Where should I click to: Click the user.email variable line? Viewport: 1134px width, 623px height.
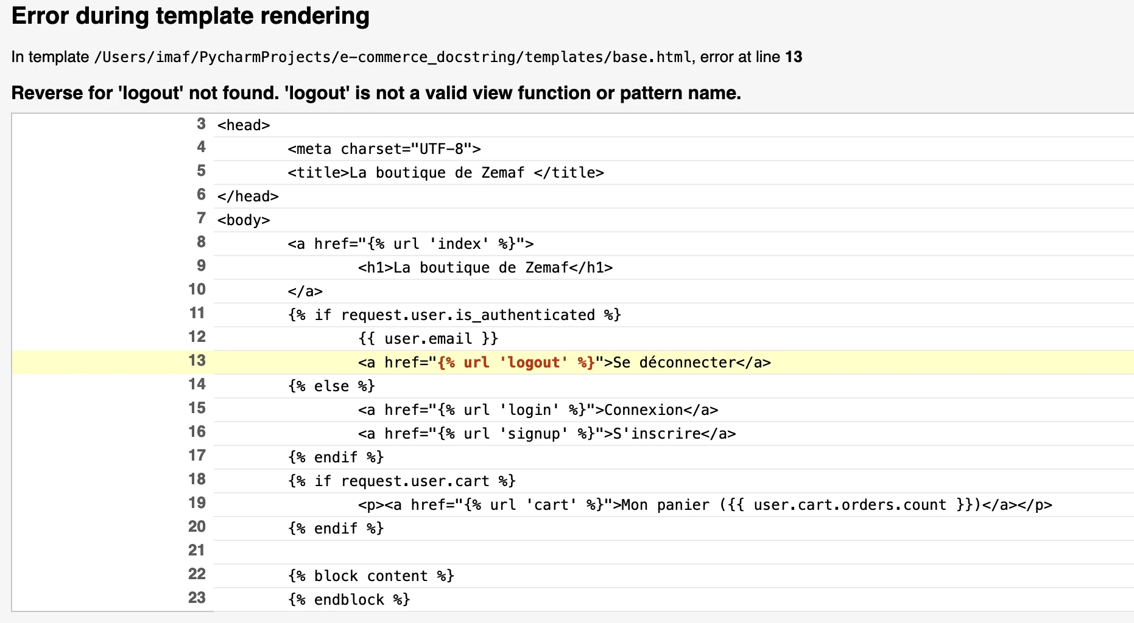coord(428,339)
